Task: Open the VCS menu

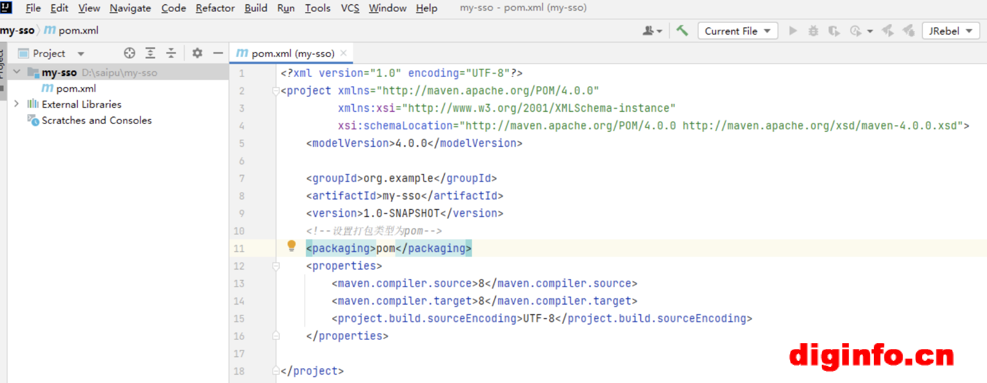Action: (349, 8)
